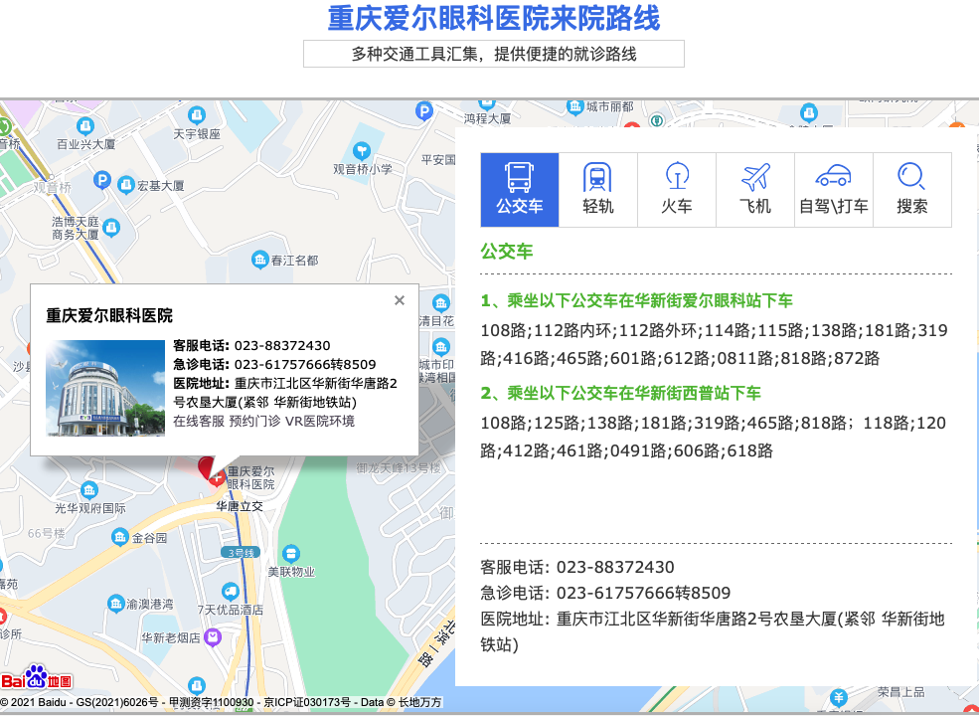Click 客服电话 023-88372430 in right panel
Screen dimensions: 979x716
pos(577,567)
